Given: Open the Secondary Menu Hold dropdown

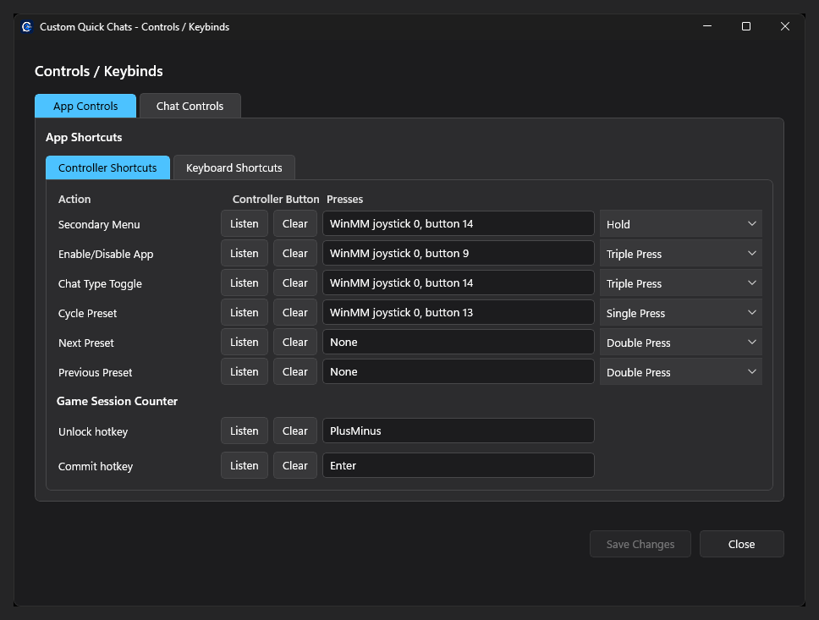Looking at the screenshot, I should (x=680, y=224).
